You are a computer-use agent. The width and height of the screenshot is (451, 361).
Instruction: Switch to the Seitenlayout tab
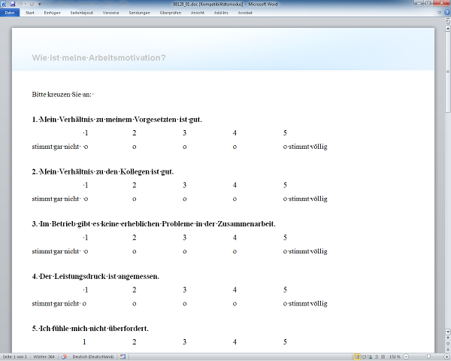83,12
